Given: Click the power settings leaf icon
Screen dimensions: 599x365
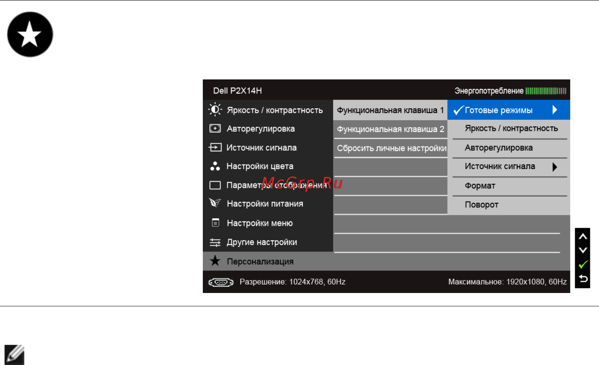Looking at the screenshot, I should pyautogui.click(x=215, y=203).
